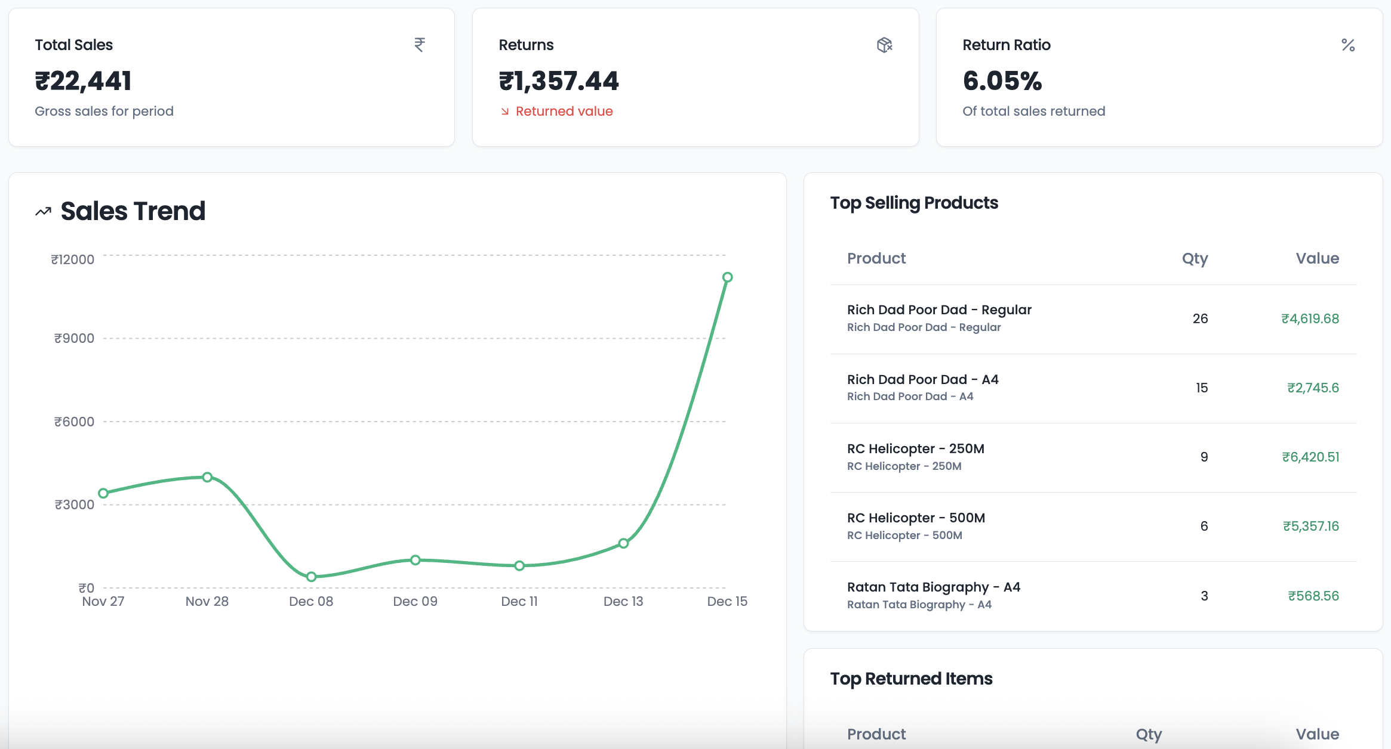Click the ₹6,420.51 value for RC Helicopter
The height and width of the screenshot is (749, 1391).
1310,456
